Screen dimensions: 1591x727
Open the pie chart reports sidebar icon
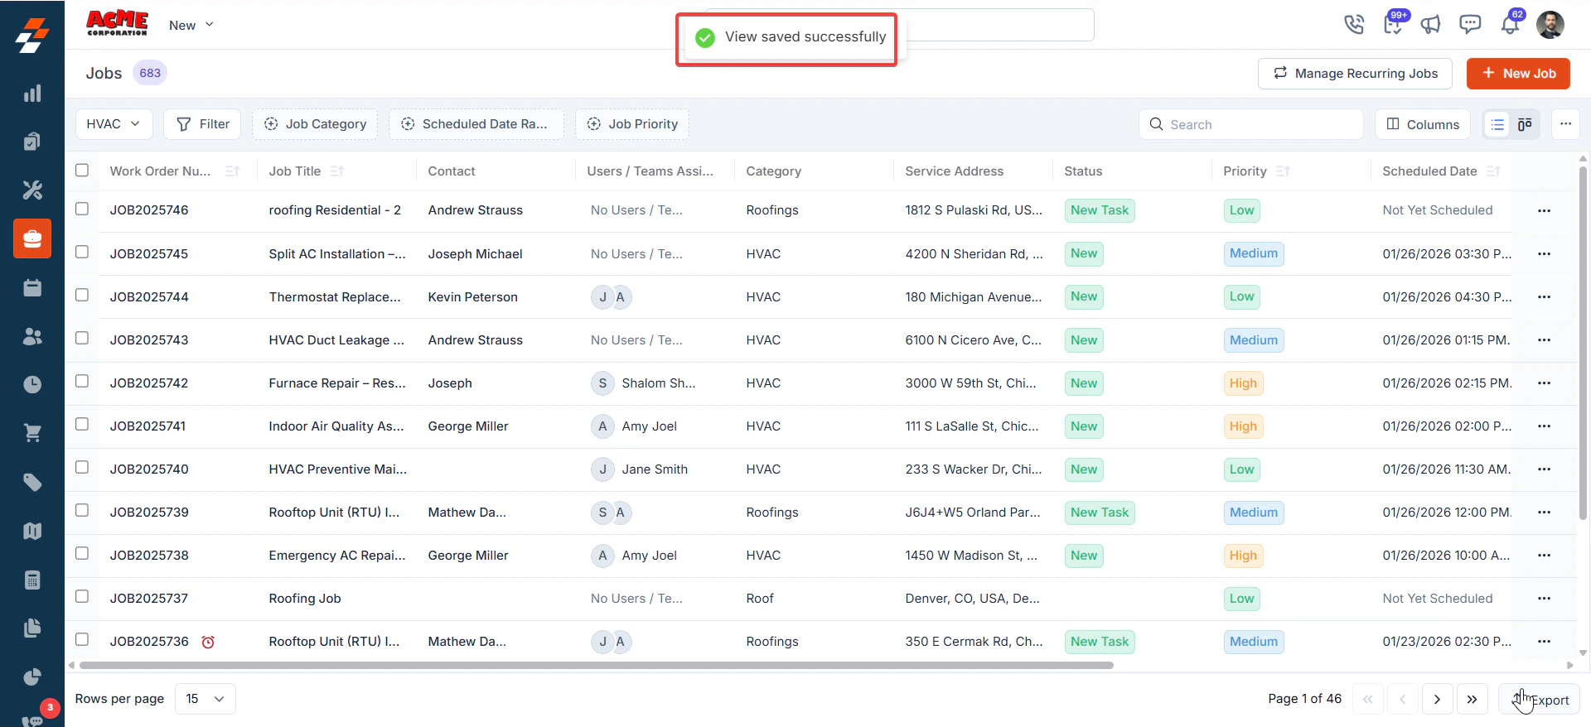(32, 676)
